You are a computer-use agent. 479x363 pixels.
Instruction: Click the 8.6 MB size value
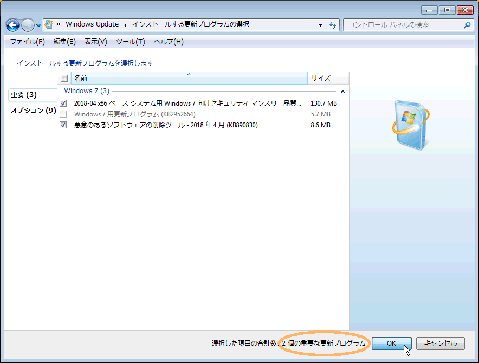coord(320,125)
